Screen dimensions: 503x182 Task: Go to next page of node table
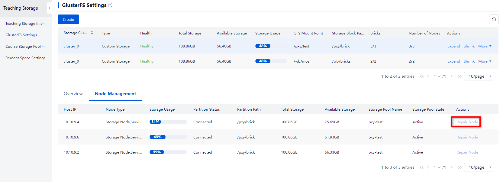[452, 167]
